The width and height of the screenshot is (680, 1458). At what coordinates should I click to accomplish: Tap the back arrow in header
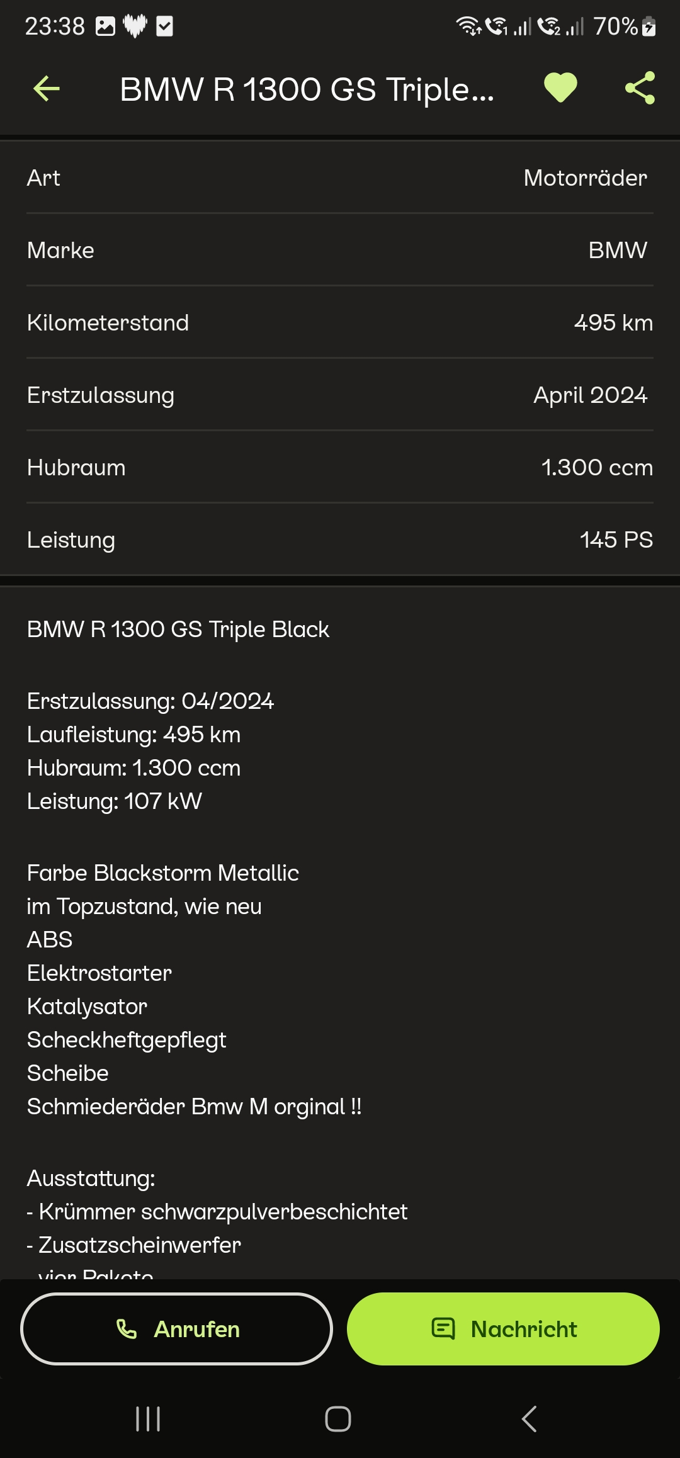(47, 89)
